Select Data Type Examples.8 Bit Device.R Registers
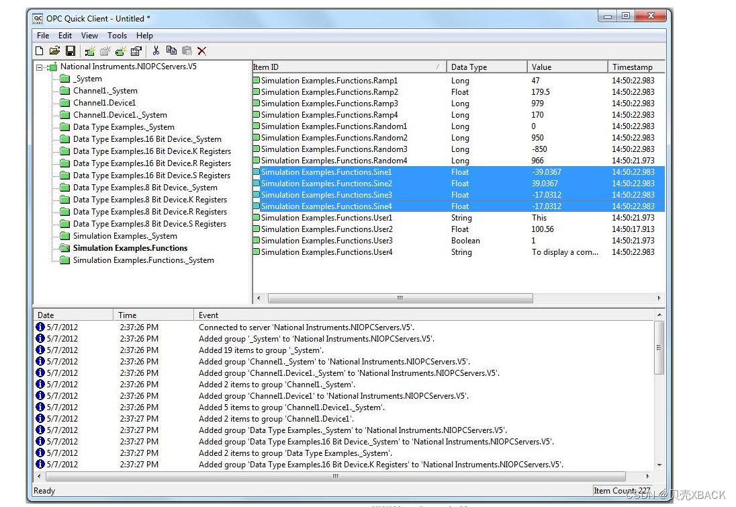736x507 pixels. tap(150, 212)
